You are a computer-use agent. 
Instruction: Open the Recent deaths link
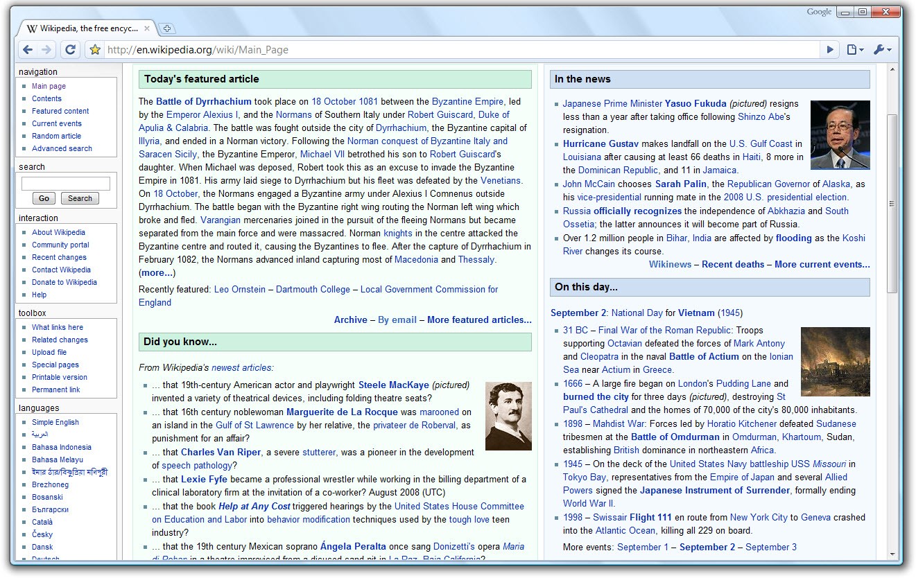coord(733,264)
